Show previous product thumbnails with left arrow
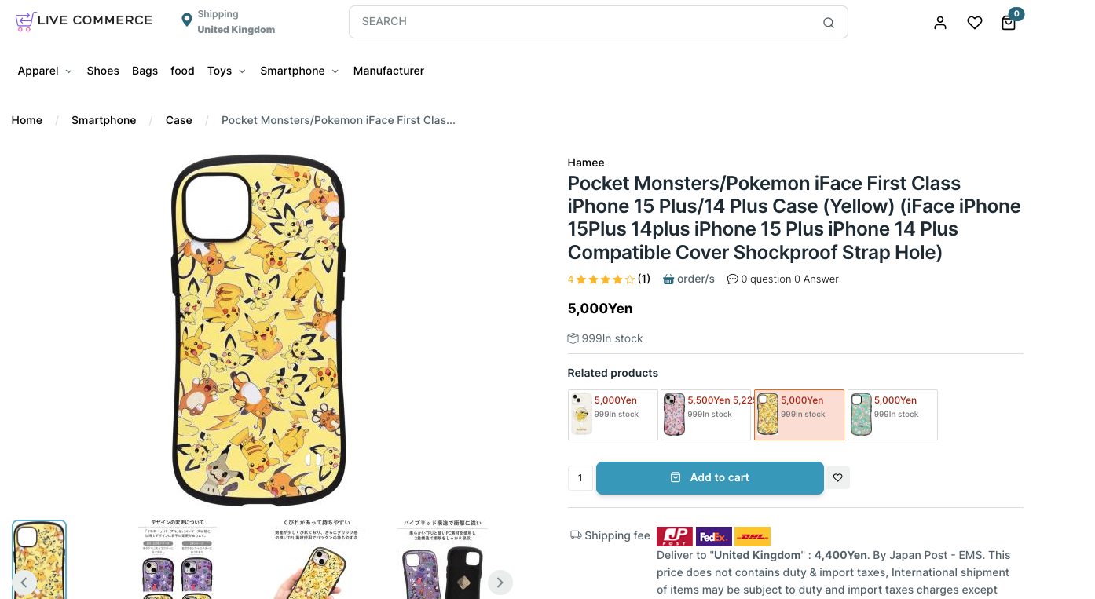Screen dimensions: 1095x599 click(24, 583)
